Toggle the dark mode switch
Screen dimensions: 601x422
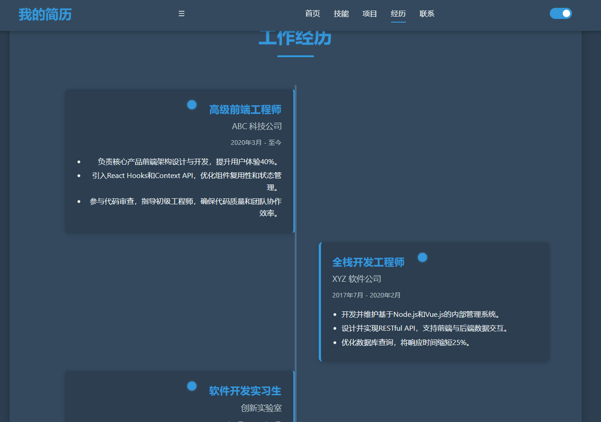click(x=560, y=13)
